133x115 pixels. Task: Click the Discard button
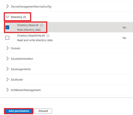pos(43,111)
